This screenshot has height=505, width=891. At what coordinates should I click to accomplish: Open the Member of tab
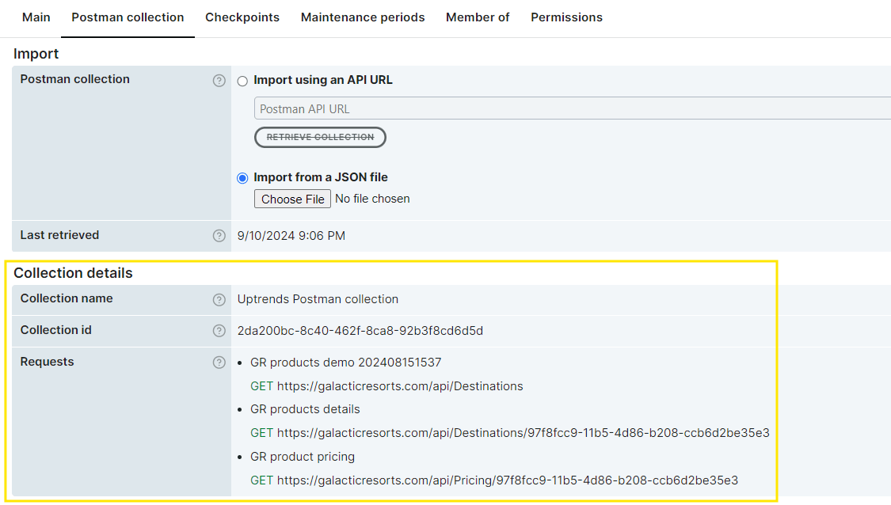[x=478, y=17]
